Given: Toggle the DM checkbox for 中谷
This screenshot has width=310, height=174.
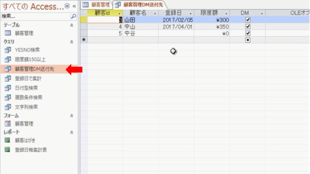Looking at the screenshot, I should click(248, 33).
